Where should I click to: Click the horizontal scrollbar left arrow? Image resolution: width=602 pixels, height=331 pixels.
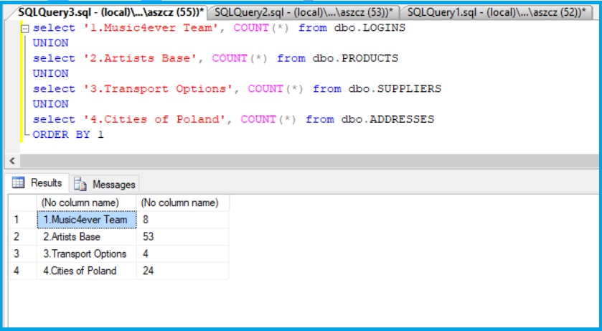(11, 160)
